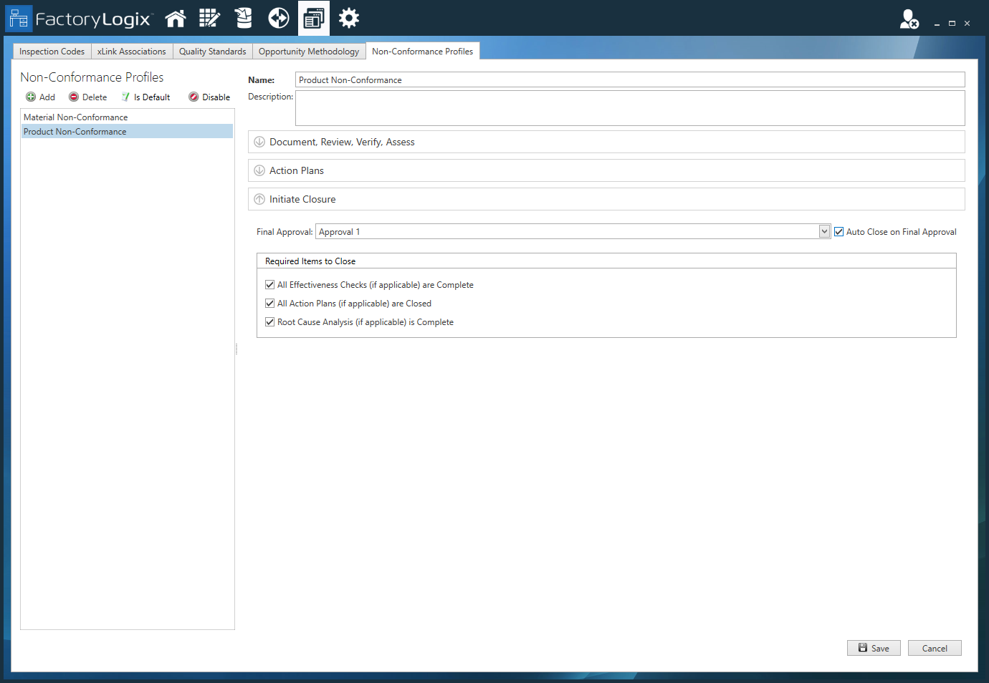
Task: Click the user account icon
Action: (x=909, y=19)
